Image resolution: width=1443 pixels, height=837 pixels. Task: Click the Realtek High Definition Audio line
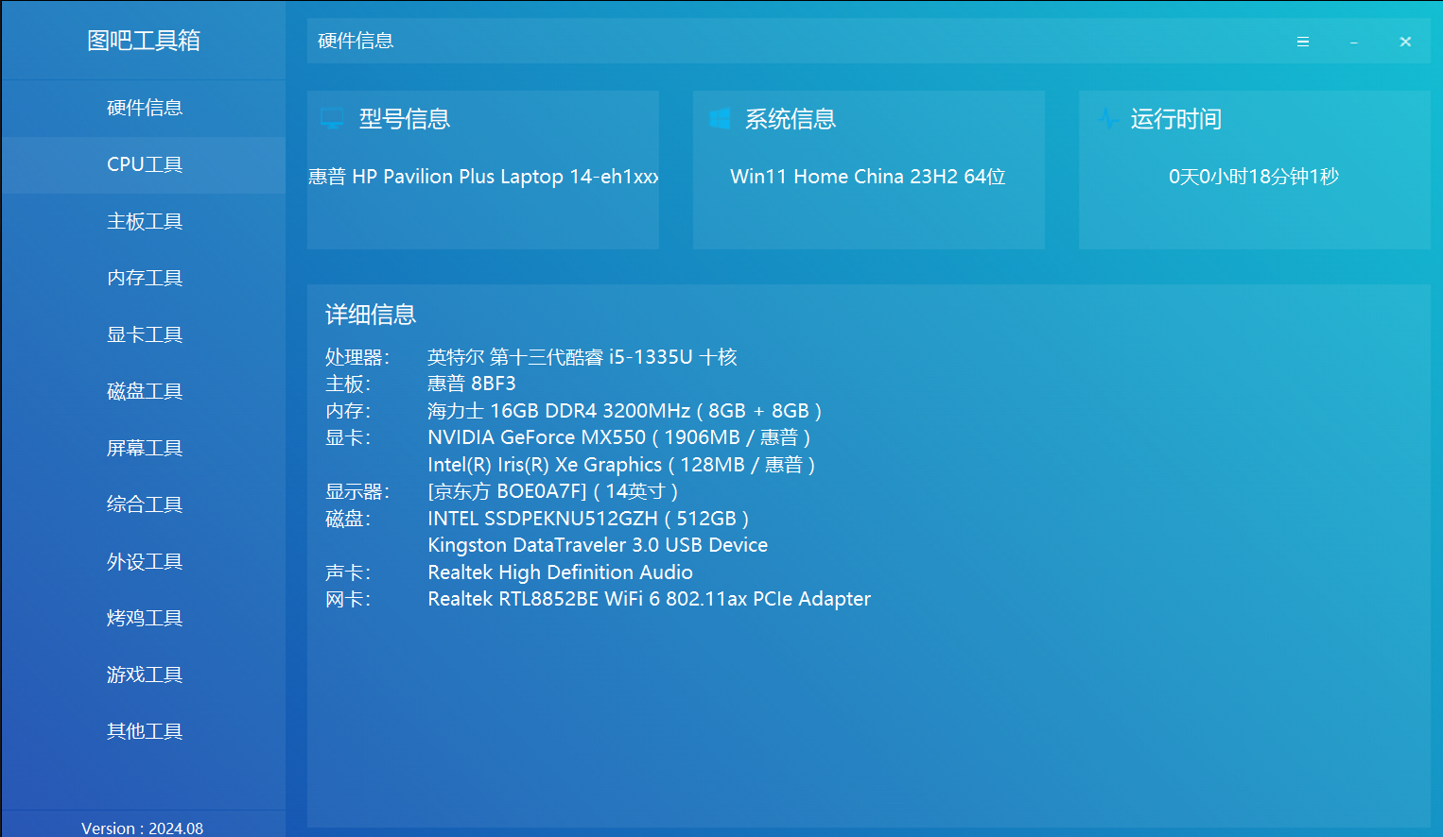click(560, 572)
